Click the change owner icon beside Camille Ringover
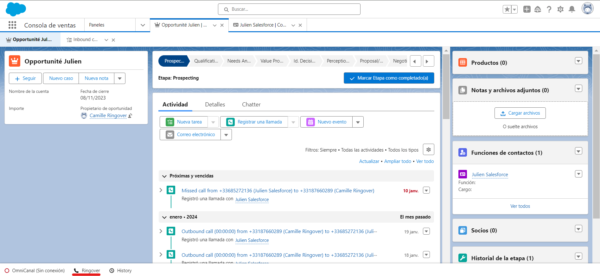The height and width of the screenshot is (276, 600). [x=130, y=116]
